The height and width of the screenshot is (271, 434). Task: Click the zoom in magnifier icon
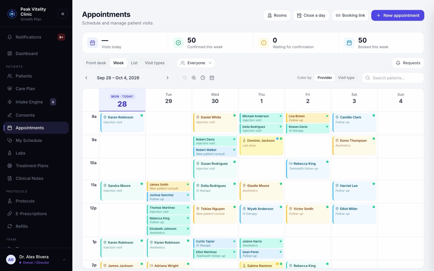194,78
